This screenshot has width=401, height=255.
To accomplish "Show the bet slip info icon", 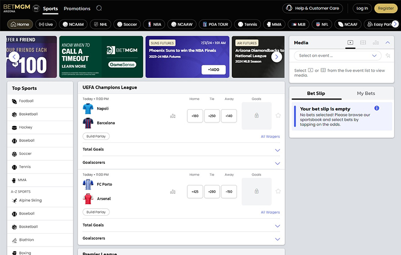I will (x=377, y=108).
